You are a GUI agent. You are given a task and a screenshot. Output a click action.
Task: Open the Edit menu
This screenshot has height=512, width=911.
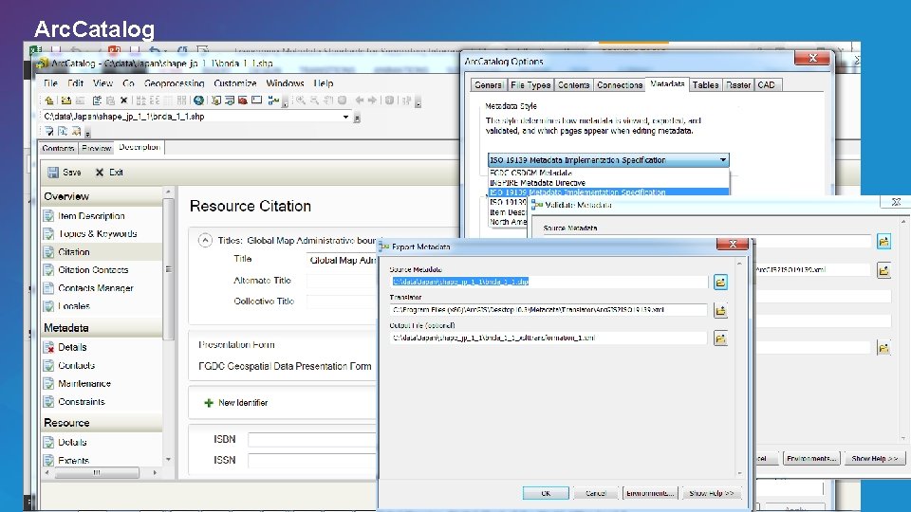(76, 83)
